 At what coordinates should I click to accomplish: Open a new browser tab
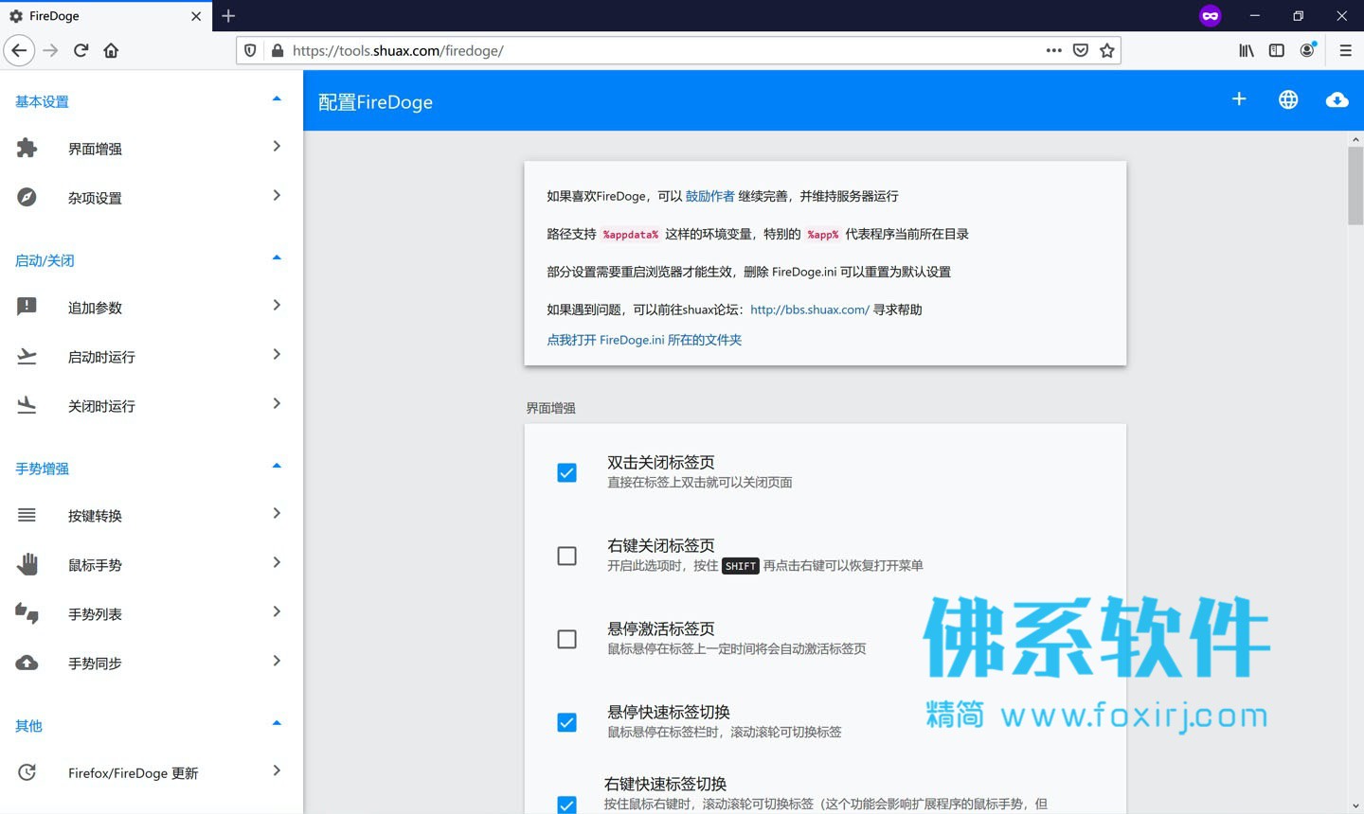tap(228, 15)
